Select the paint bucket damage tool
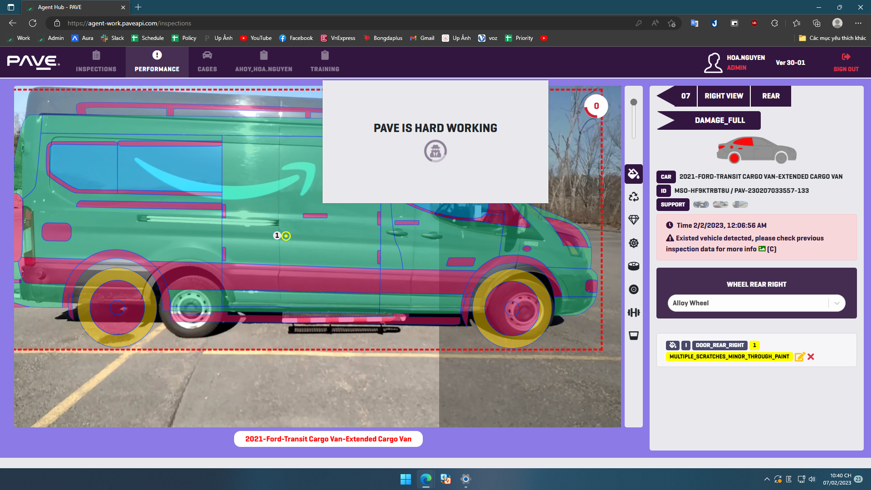 click(633, 174)
